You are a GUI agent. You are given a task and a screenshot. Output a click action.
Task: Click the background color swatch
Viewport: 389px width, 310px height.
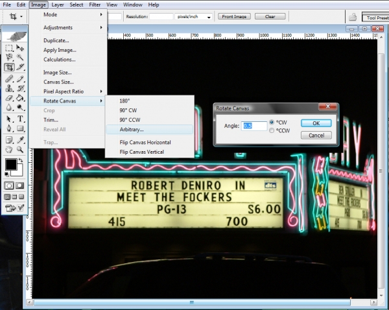click(x=19, y=173)
